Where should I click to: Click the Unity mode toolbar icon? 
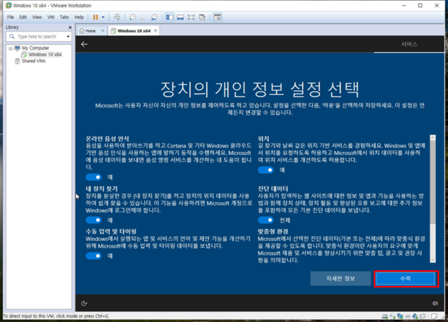point(202,17)
